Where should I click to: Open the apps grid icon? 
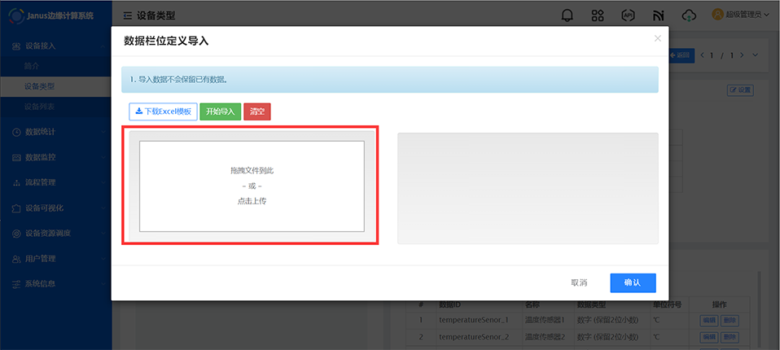[x=598, y=15]
